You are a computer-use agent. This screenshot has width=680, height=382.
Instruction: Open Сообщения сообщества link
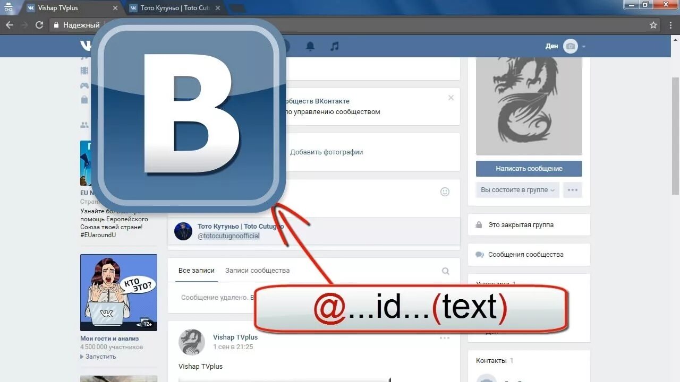click(526, 255)
